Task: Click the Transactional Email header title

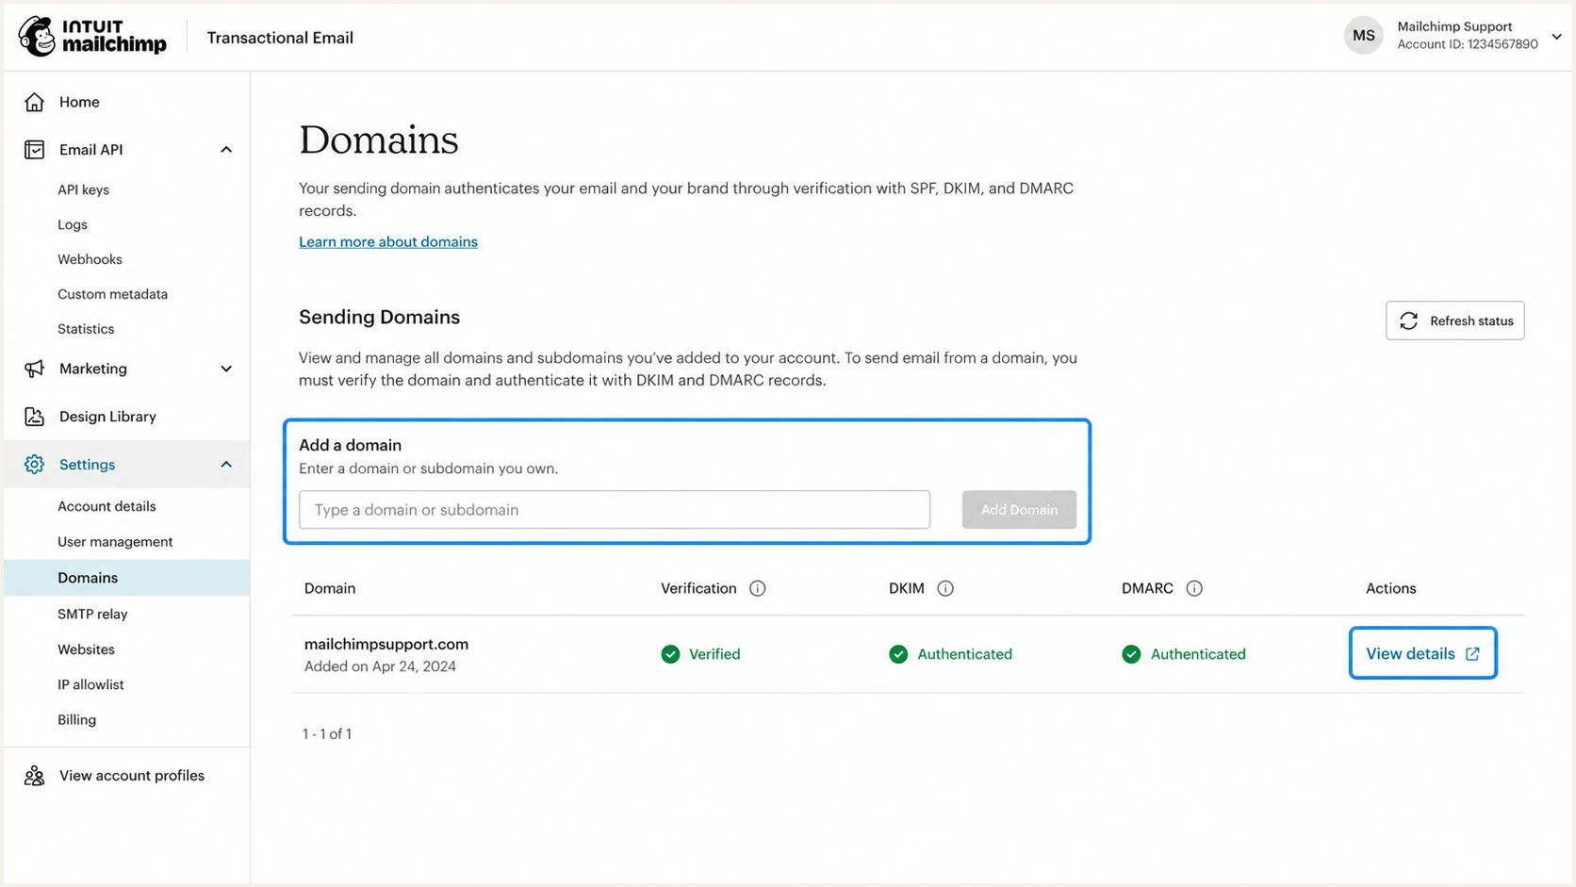Action: pyautogui.click(x=280, y=38)
